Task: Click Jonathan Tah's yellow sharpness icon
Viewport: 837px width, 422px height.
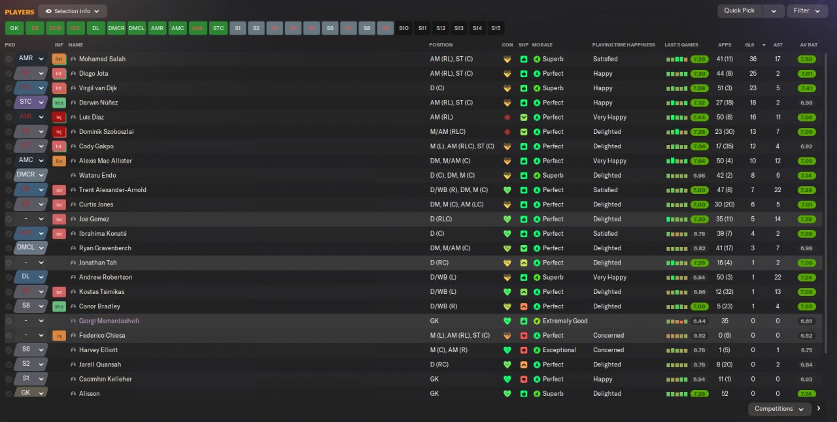Action: (524, 263)
